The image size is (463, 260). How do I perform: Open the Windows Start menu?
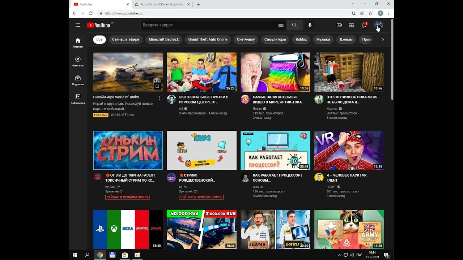click(75, 255)
